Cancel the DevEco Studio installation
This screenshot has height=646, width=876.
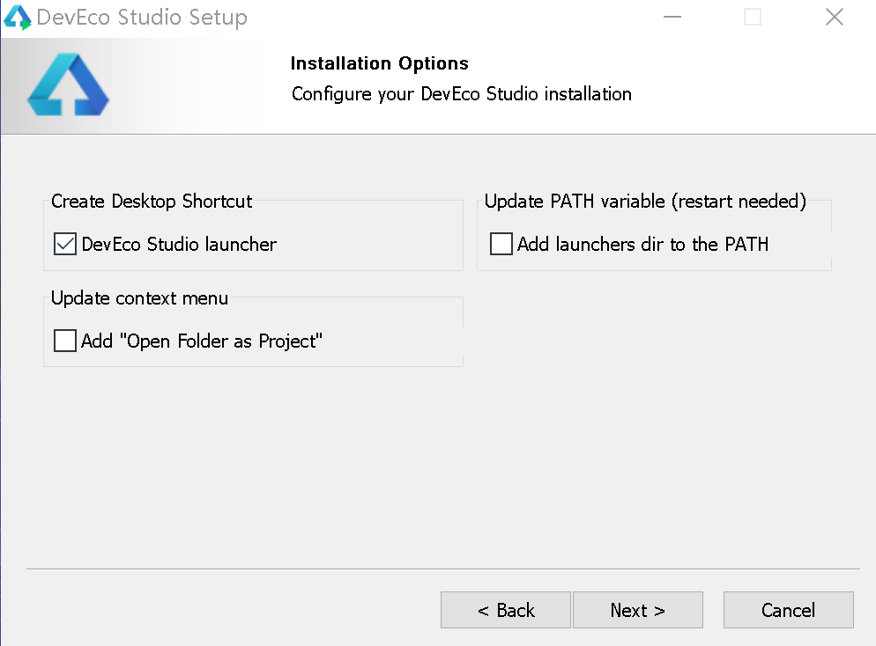(x=788, y=610)
